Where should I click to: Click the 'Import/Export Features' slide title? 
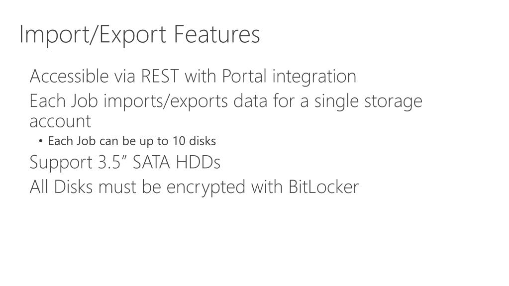pyautogui.click(x=140, y=34)
